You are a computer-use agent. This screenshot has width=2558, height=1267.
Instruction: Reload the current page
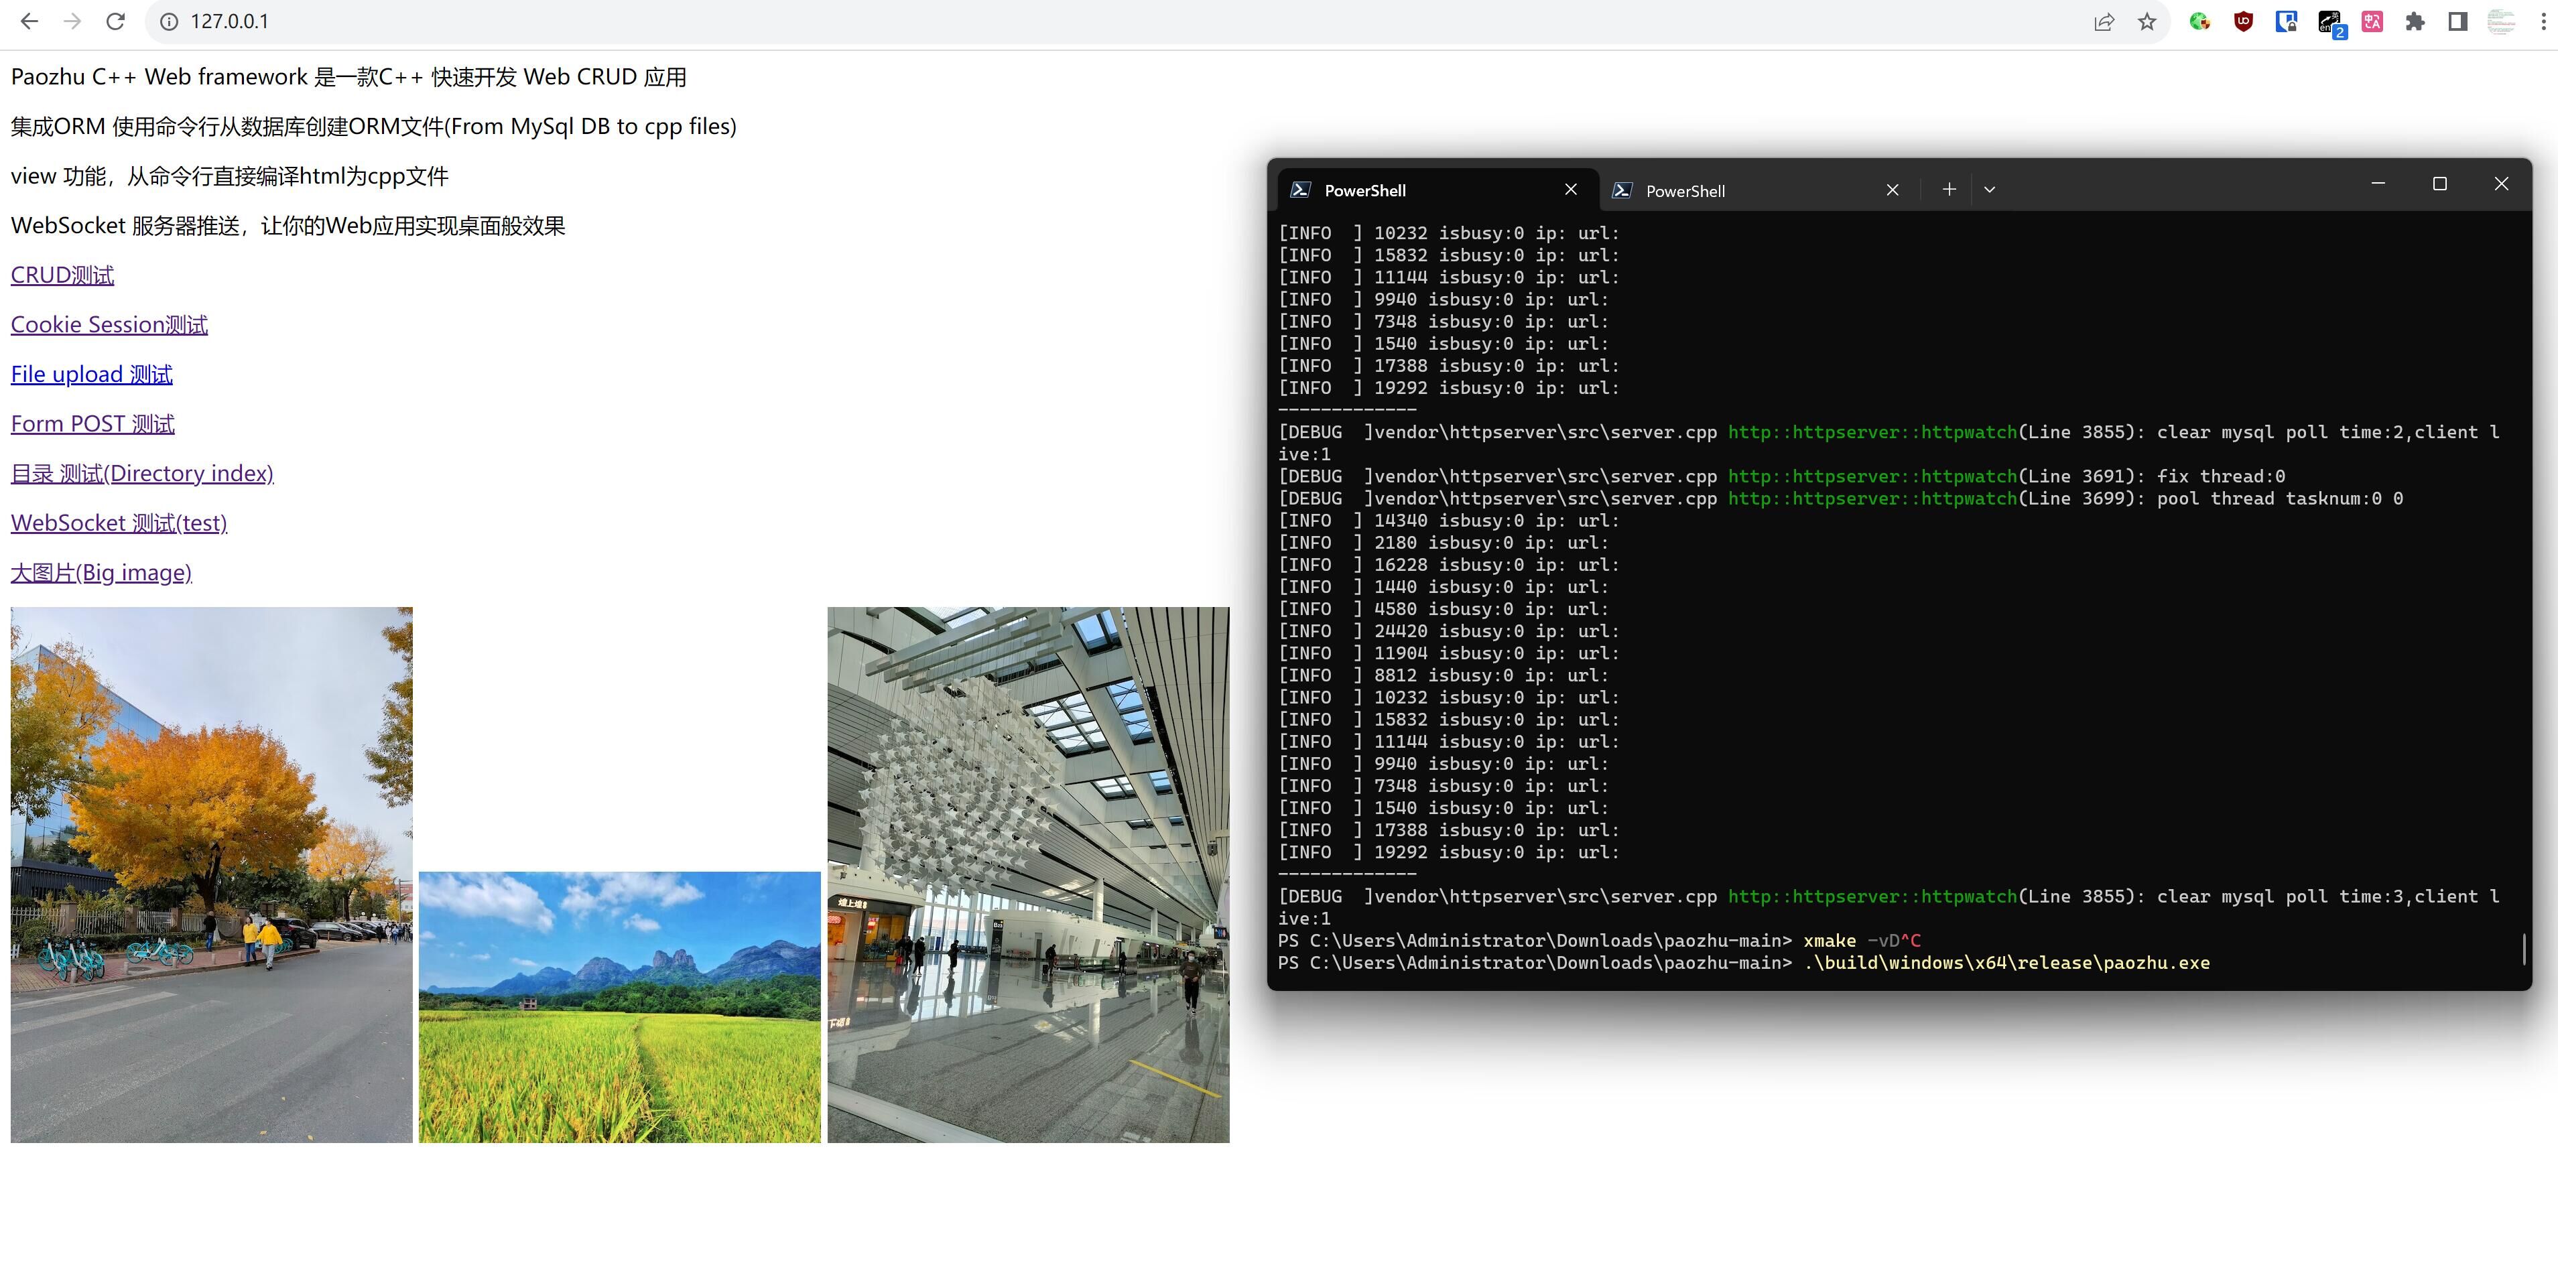pyautogui.click(x=115, y=22)
